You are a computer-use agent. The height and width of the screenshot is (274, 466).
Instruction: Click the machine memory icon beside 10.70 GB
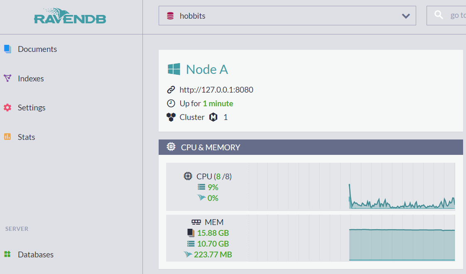click(191, 244)
